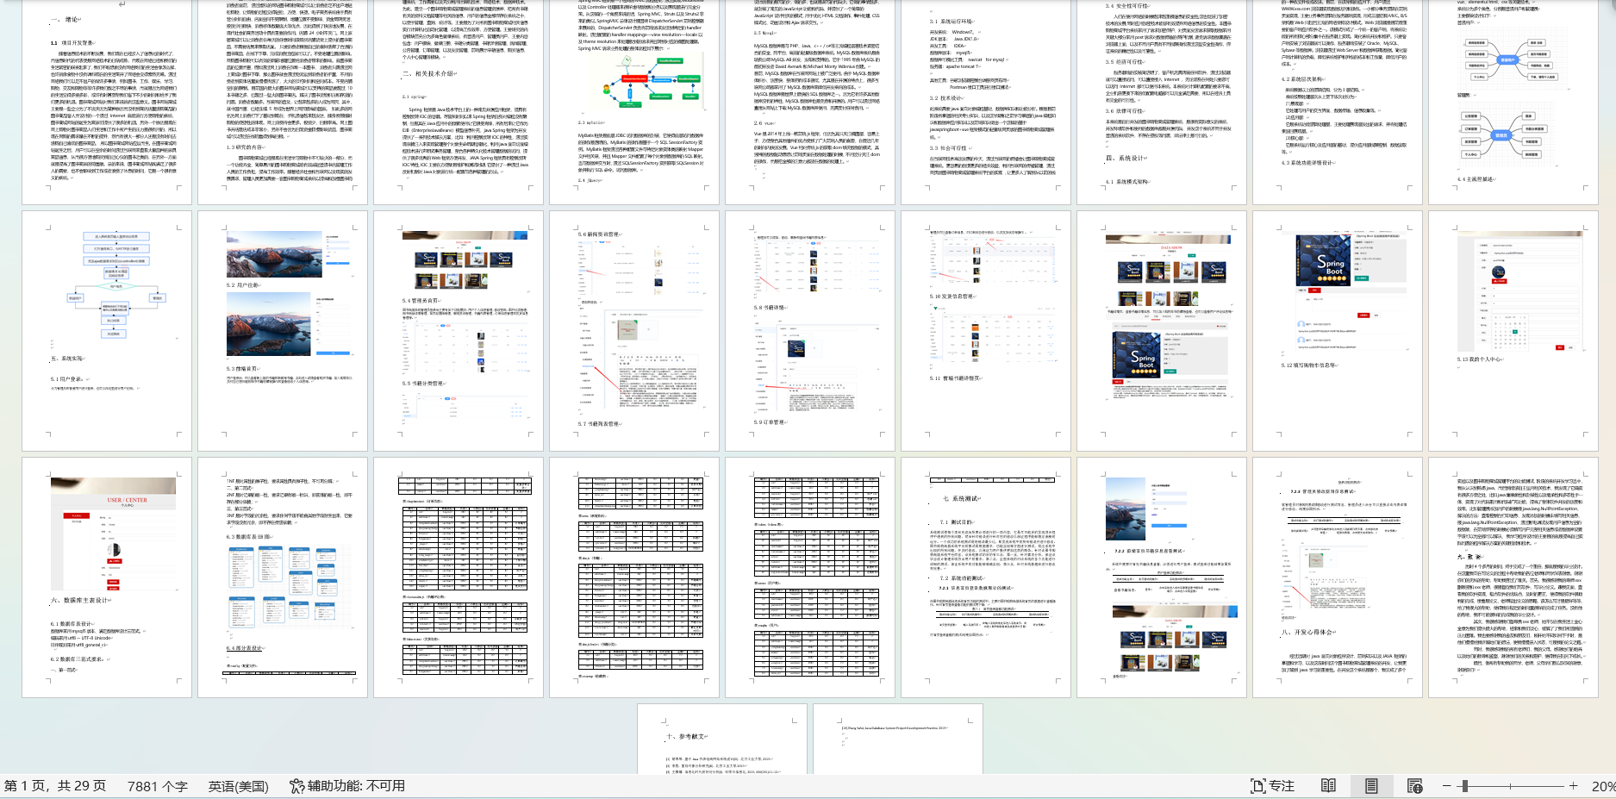Select the final page after 参考文献
The height and width of the screenshot is (799, 1616).
coord(898,739)
